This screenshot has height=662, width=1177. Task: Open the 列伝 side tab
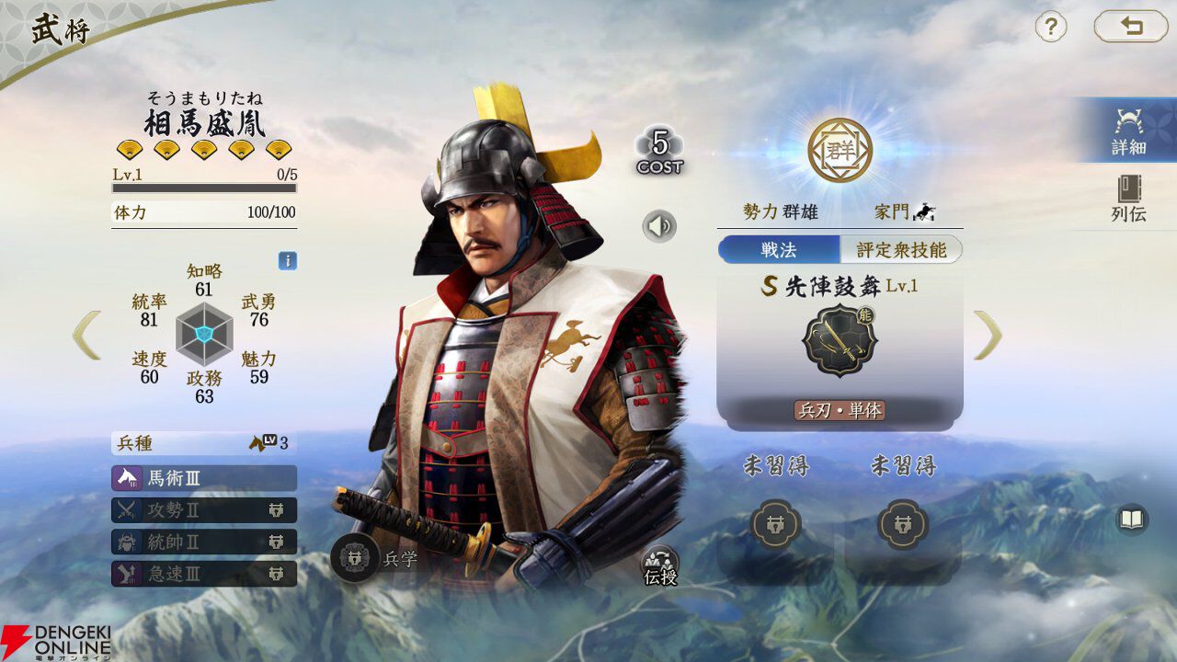click(x=1128, y=198)
